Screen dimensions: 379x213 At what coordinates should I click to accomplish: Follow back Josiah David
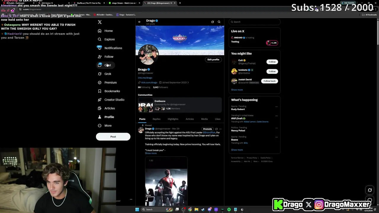pyautogui.click(x=269, y=81)
